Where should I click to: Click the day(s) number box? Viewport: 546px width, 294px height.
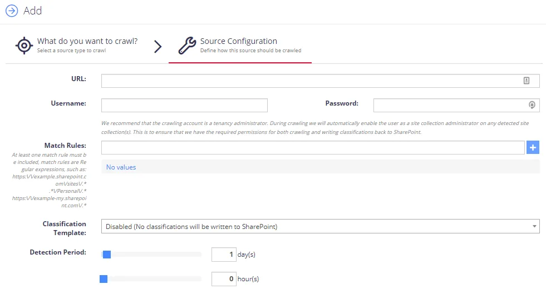[224, 255]
